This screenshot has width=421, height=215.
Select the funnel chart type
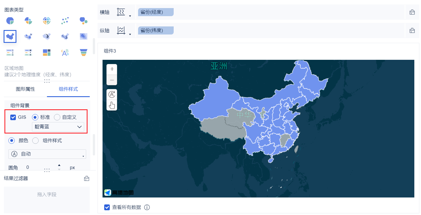[x=83, y=52]
